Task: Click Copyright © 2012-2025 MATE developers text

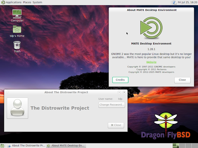Action: coord(151,72)
